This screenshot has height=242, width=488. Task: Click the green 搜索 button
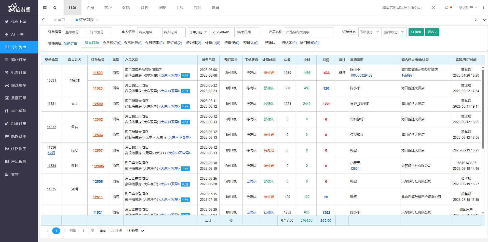pyautogui.click(x=416, y=32)
